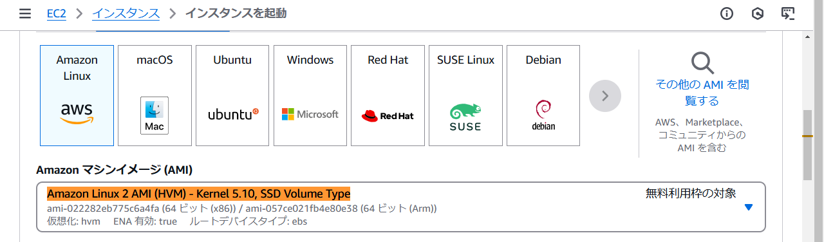Open the hexagon settings icon
The width and height of the screenshot is (824, 242).
click(758, 14)
